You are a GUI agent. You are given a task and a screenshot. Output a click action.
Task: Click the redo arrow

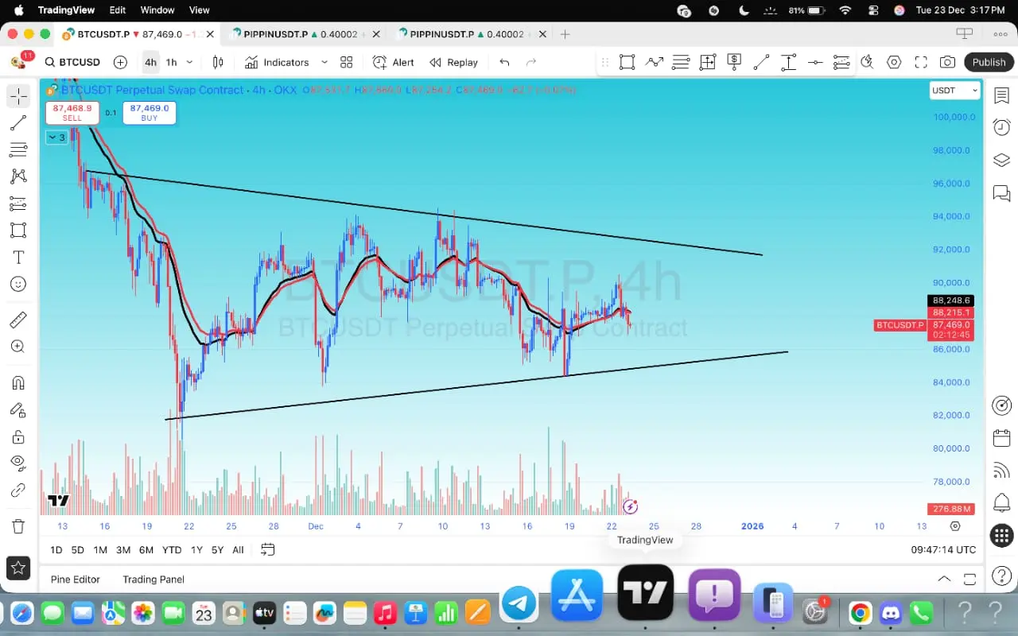(531, 62)
